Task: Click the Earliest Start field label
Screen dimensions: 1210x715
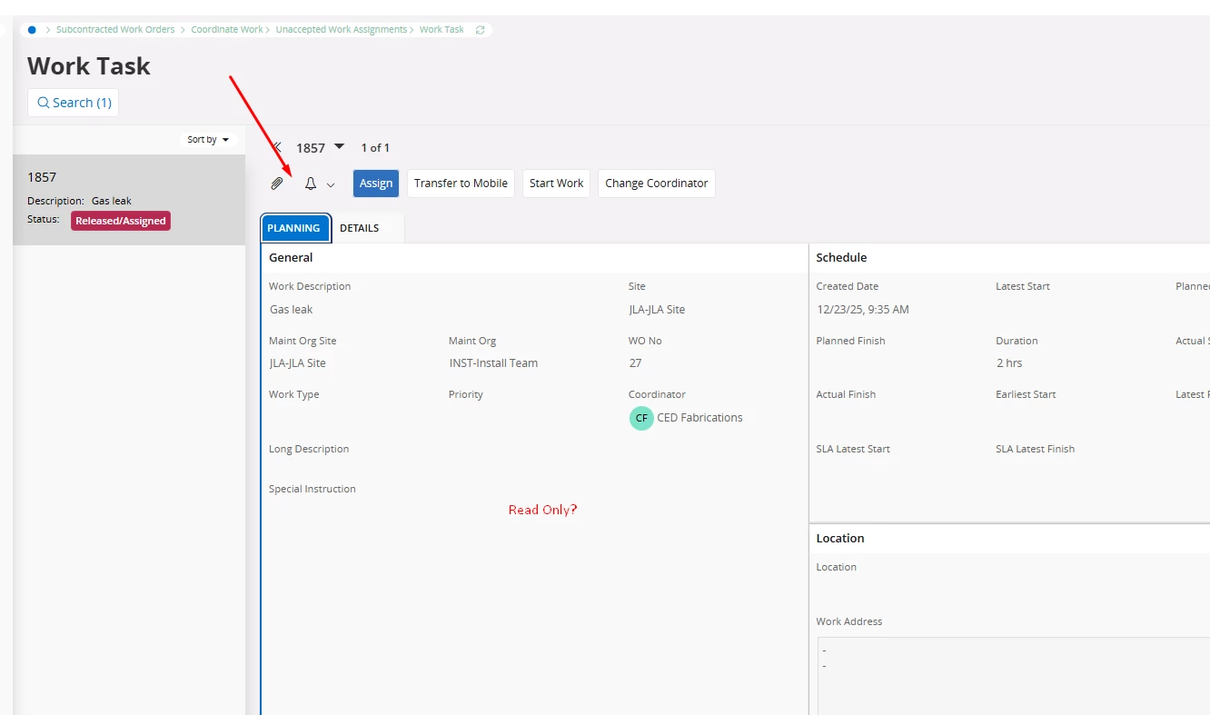Action: click(1026, 394)
